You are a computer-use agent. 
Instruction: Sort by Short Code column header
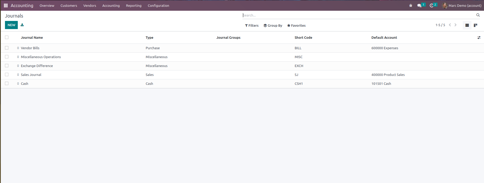pyautogui.click(x=303, y=38)
